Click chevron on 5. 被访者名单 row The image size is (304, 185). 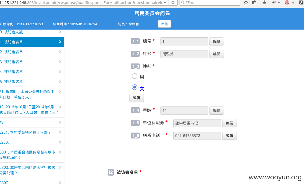pyautogui.click(x=60, y=82)
